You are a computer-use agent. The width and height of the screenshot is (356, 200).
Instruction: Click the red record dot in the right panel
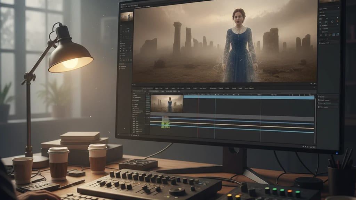(x=338, y=21)
